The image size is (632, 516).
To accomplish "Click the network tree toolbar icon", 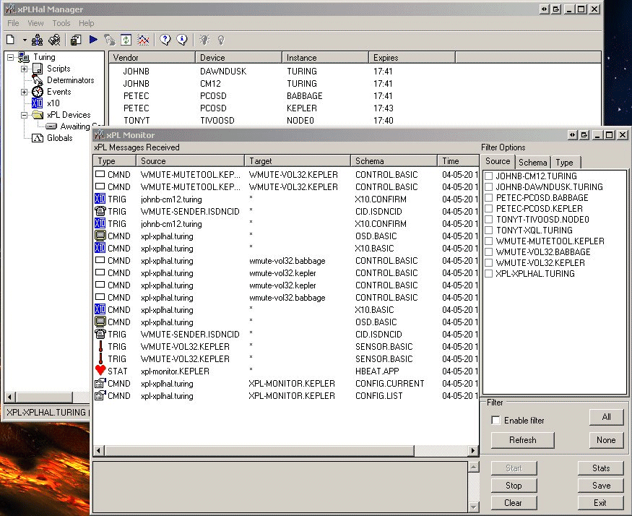I will coord(38,40).
